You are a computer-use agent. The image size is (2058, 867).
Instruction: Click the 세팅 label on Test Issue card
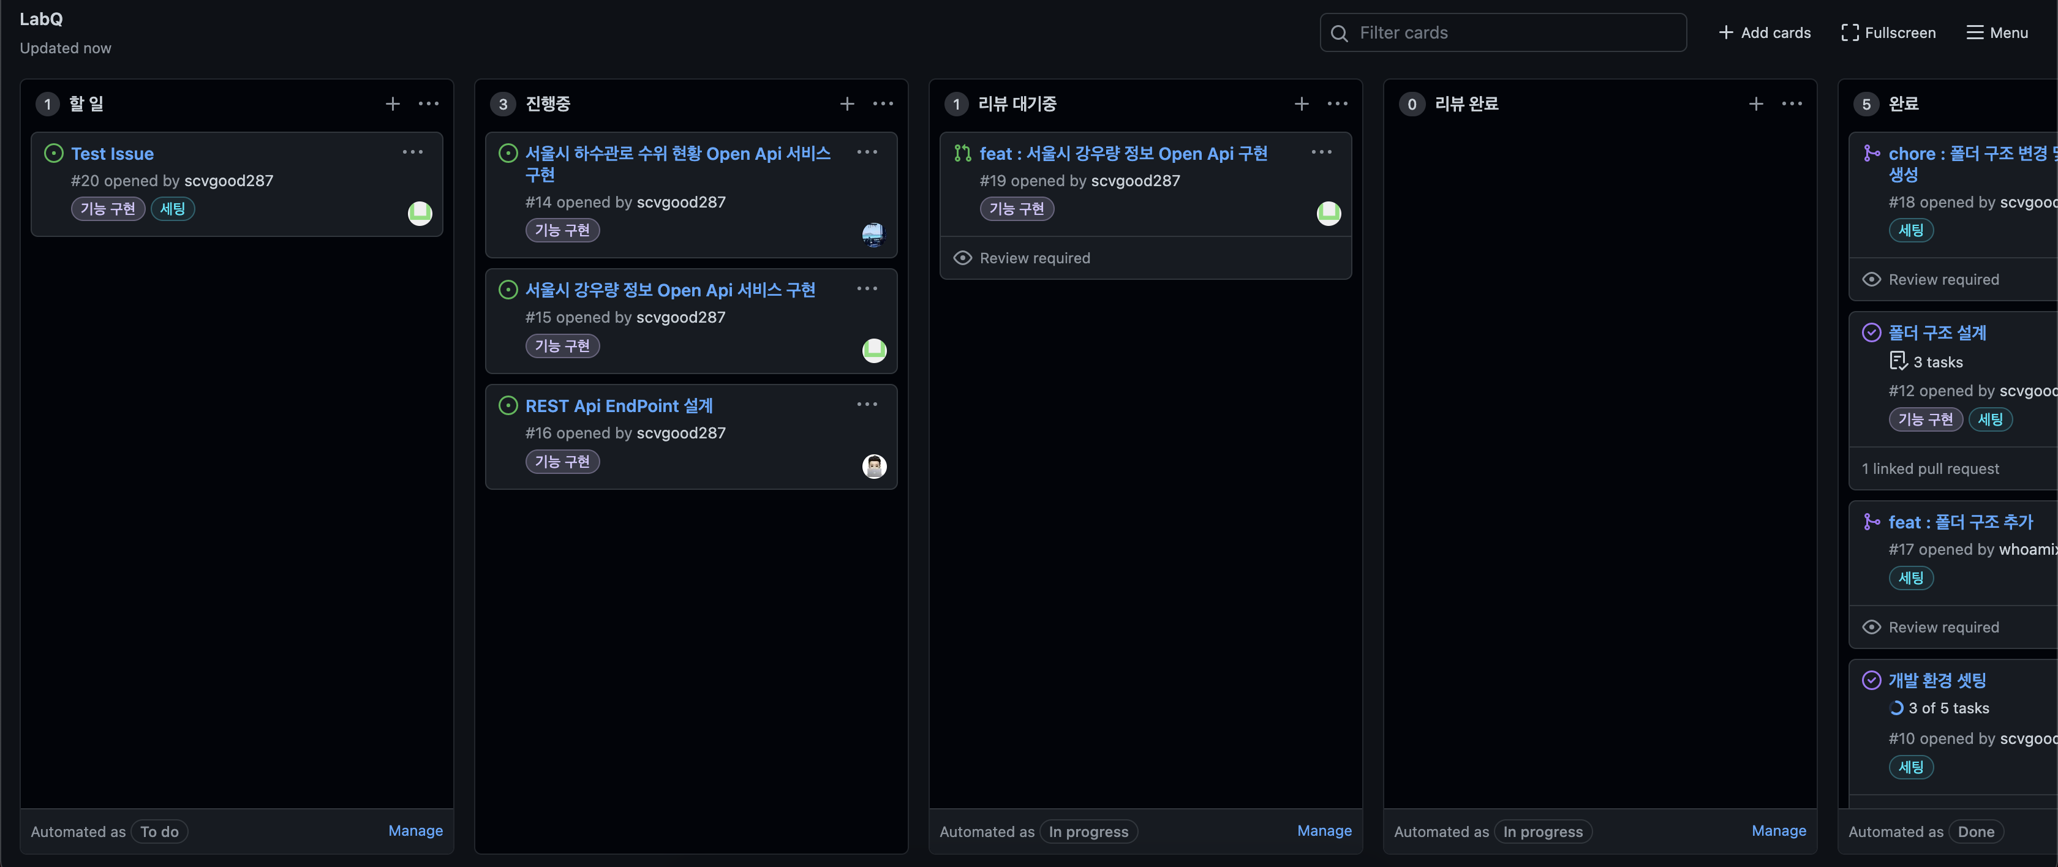pyautogui.click(x=173, y=209)
